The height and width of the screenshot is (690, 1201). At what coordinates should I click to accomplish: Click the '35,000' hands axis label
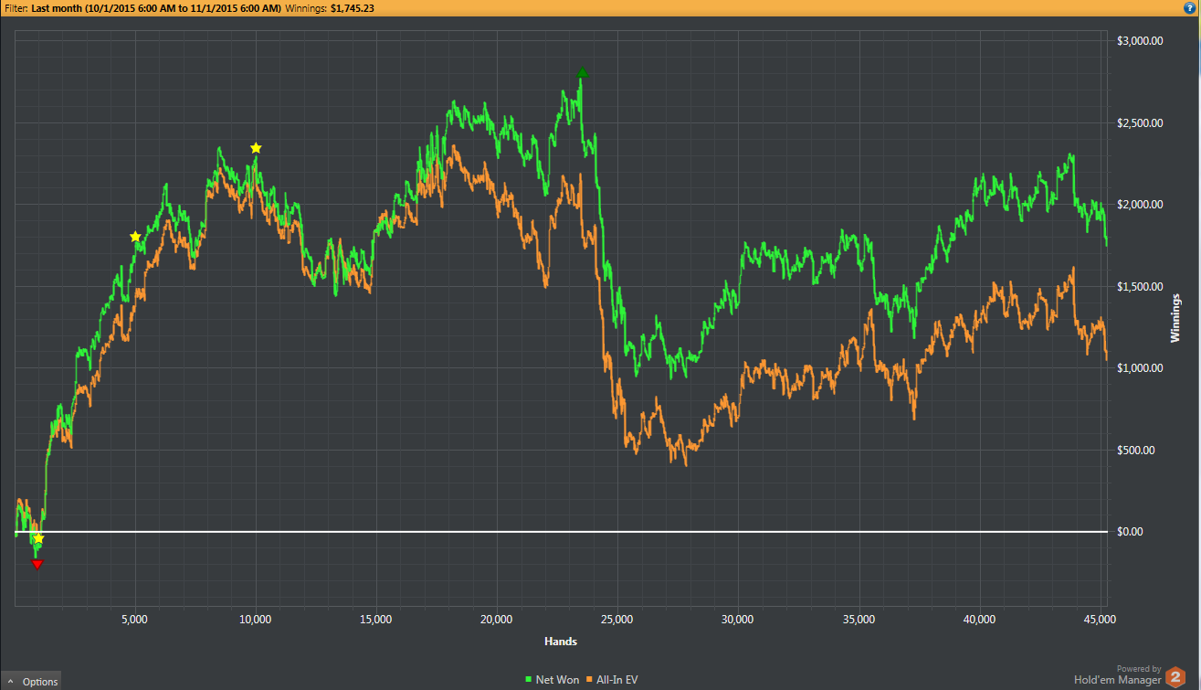(859, 620)
